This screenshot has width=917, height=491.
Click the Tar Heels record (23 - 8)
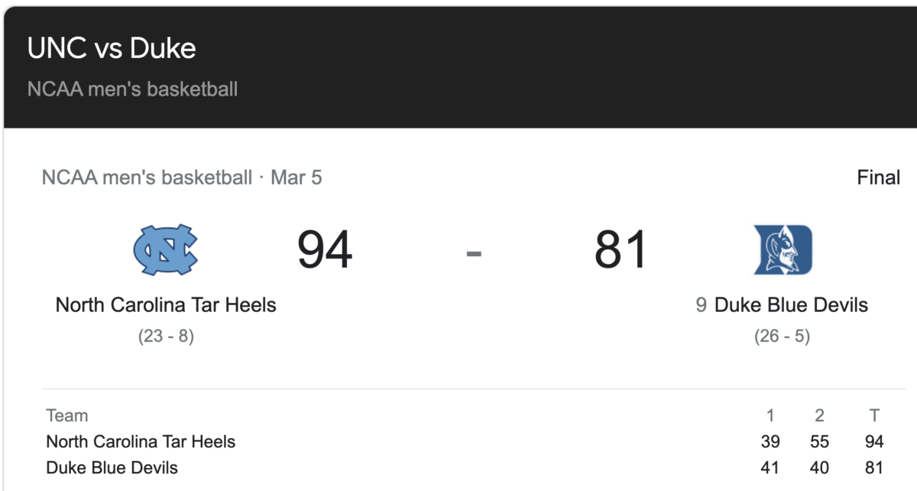166,337
